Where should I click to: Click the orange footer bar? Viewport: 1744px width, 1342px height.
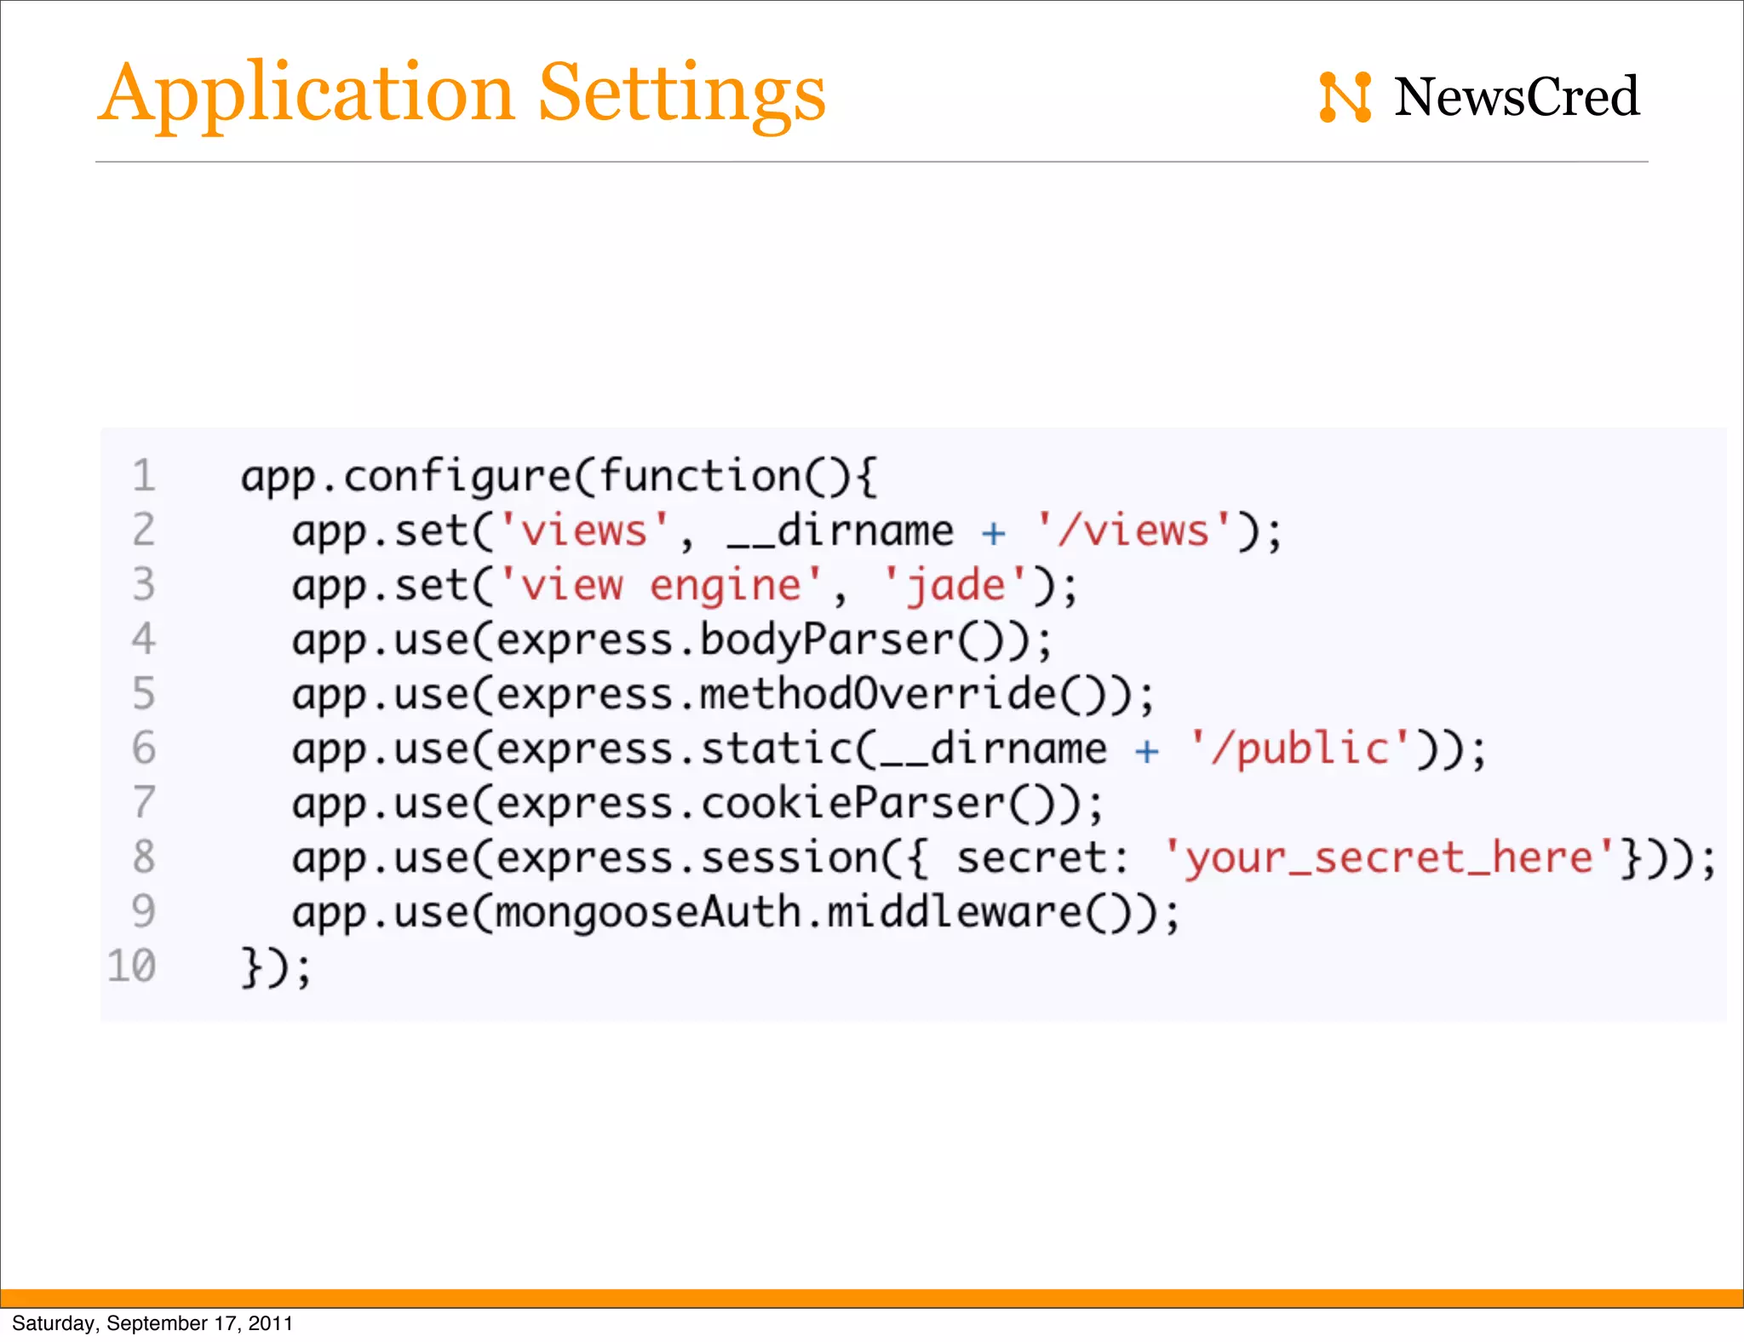[872, 1298]
